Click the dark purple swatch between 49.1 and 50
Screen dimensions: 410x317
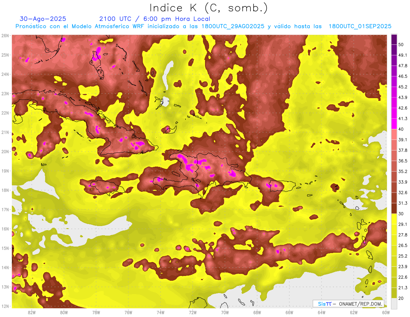pyautogui.click(x=394, y=50)
